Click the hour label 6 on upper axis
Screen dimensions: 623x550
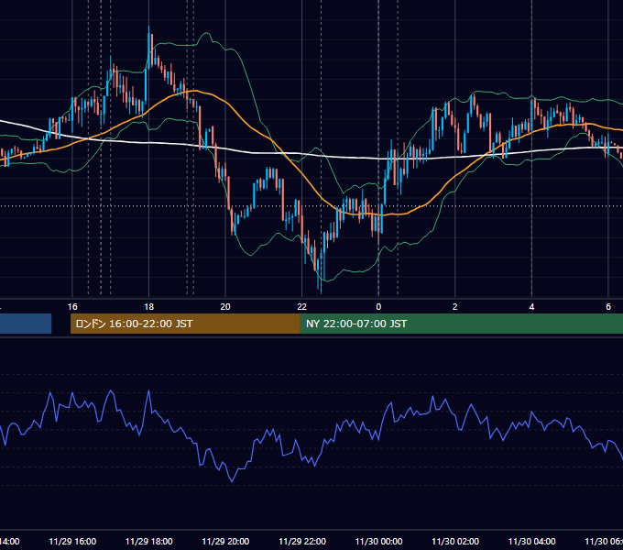tap(608, 307)
